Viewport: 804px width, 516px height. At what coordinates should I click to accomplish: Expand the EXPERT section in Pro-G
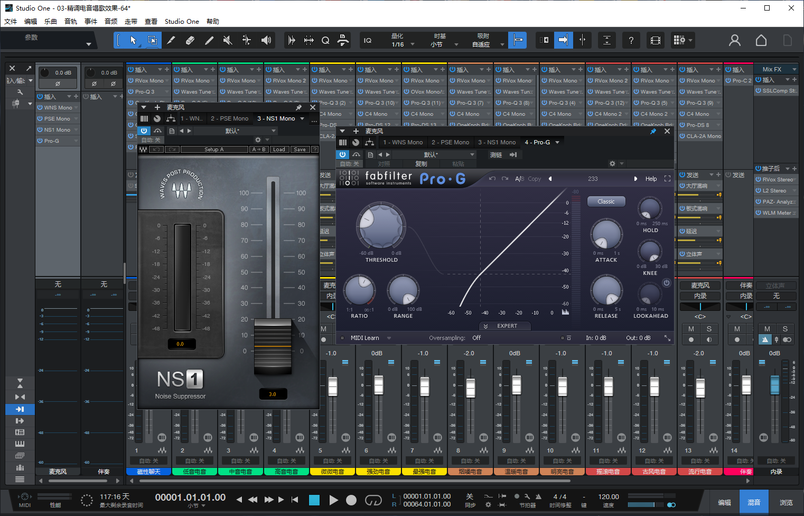click(504, 326)
